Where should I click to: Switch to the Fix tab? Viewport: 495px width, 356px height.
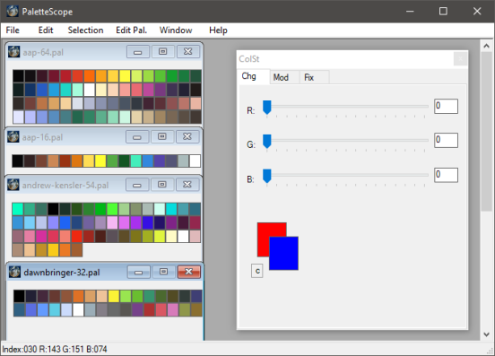(x=308, y=77)
